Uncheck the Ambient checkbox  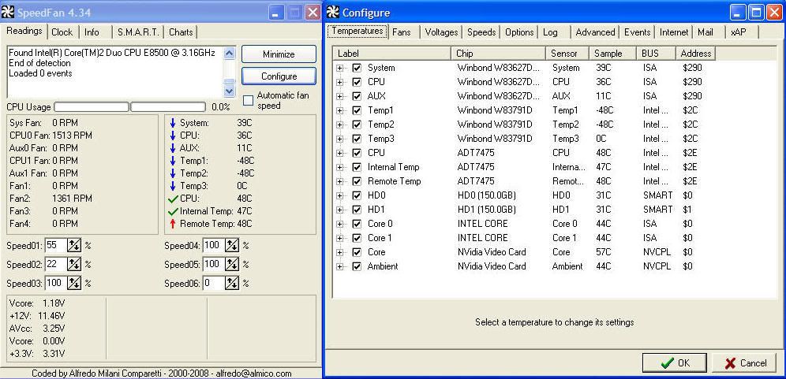(357, 267)
